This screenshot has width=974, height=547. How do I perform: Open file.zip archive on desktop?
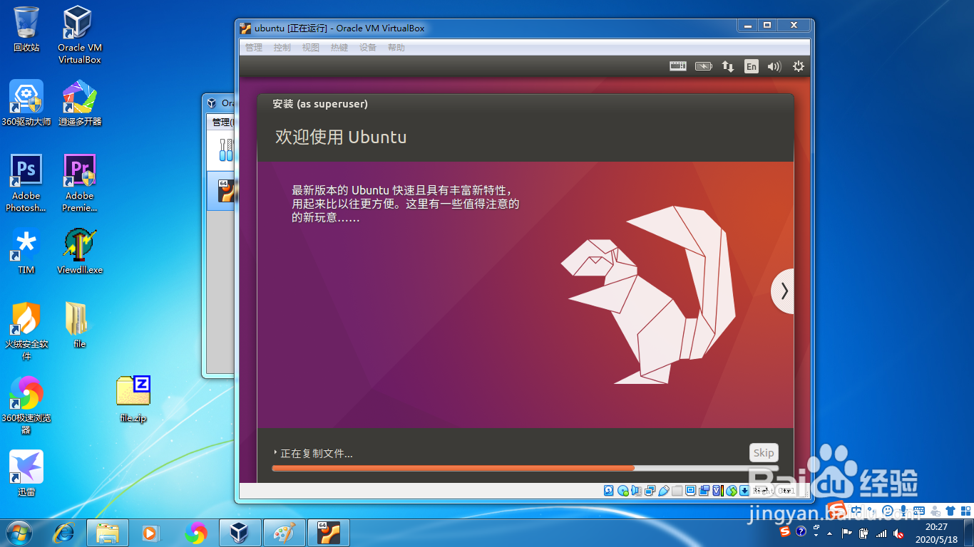(133, 400)
